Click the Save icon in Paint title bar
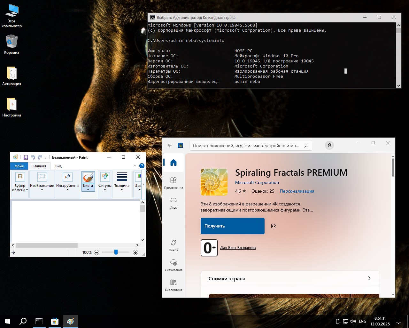The height and width of the screenshot is (328, 409). click(26, 157)
